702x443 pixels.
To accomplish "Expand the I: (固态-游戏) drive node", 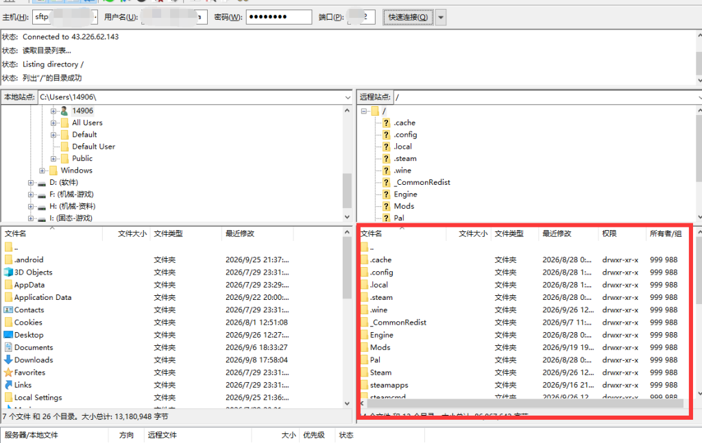I will pos(30,218).
